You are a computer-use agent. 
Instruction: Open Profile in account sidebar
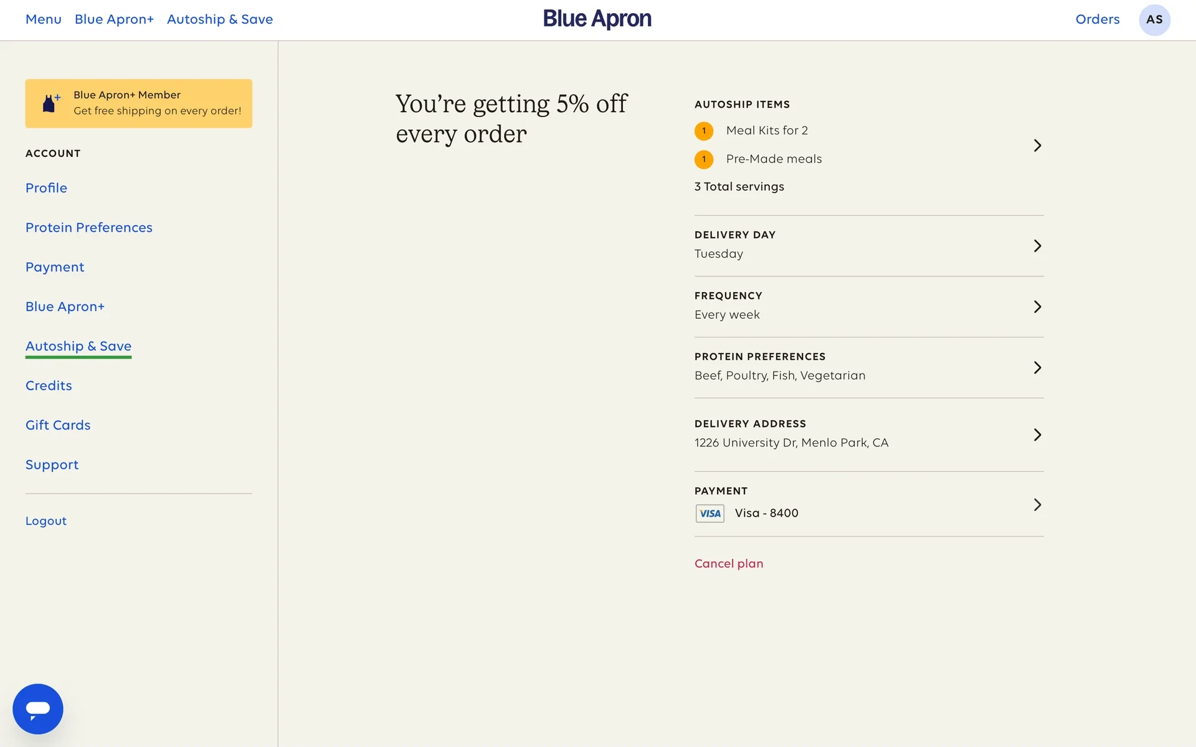[x=46, y=188]
